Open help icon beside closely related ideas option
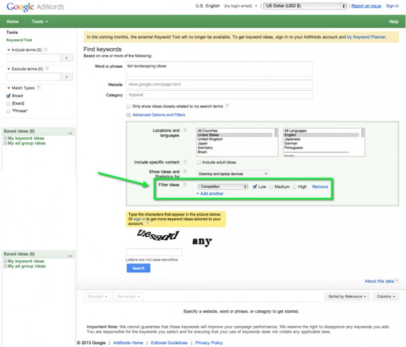Image resolution: width=406 pixels, height=347 pixels. pyautogui.click(x=227, y=106)
